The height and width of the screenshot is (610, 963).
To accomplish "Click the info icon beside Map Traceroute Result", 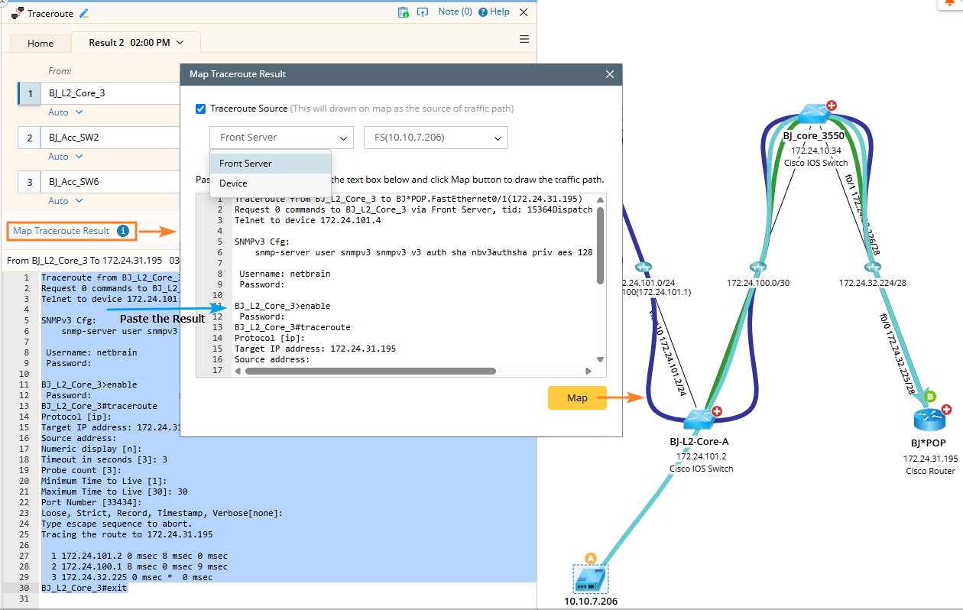I will [x=123, y=231].
